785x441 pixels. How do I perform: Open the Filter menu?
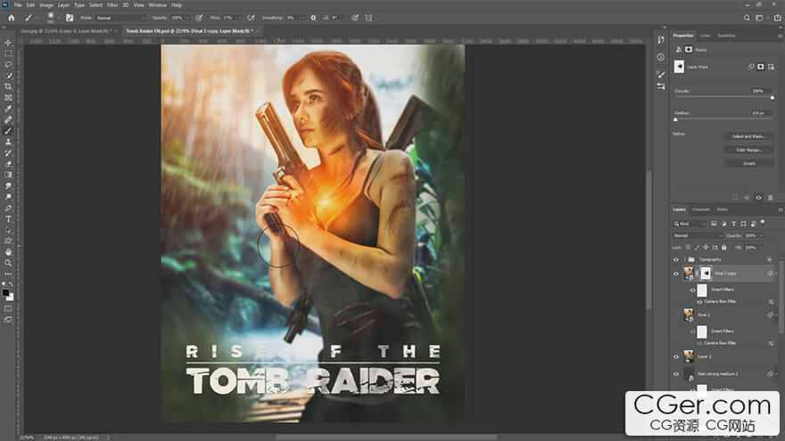click(x=112, y=4)
